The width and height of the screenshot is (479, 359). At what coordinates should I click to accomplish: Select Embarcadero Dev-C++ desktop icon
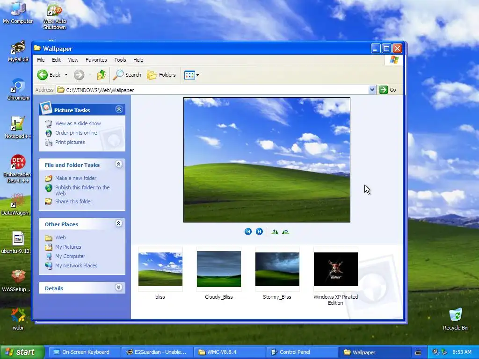[x=17, y=168]
